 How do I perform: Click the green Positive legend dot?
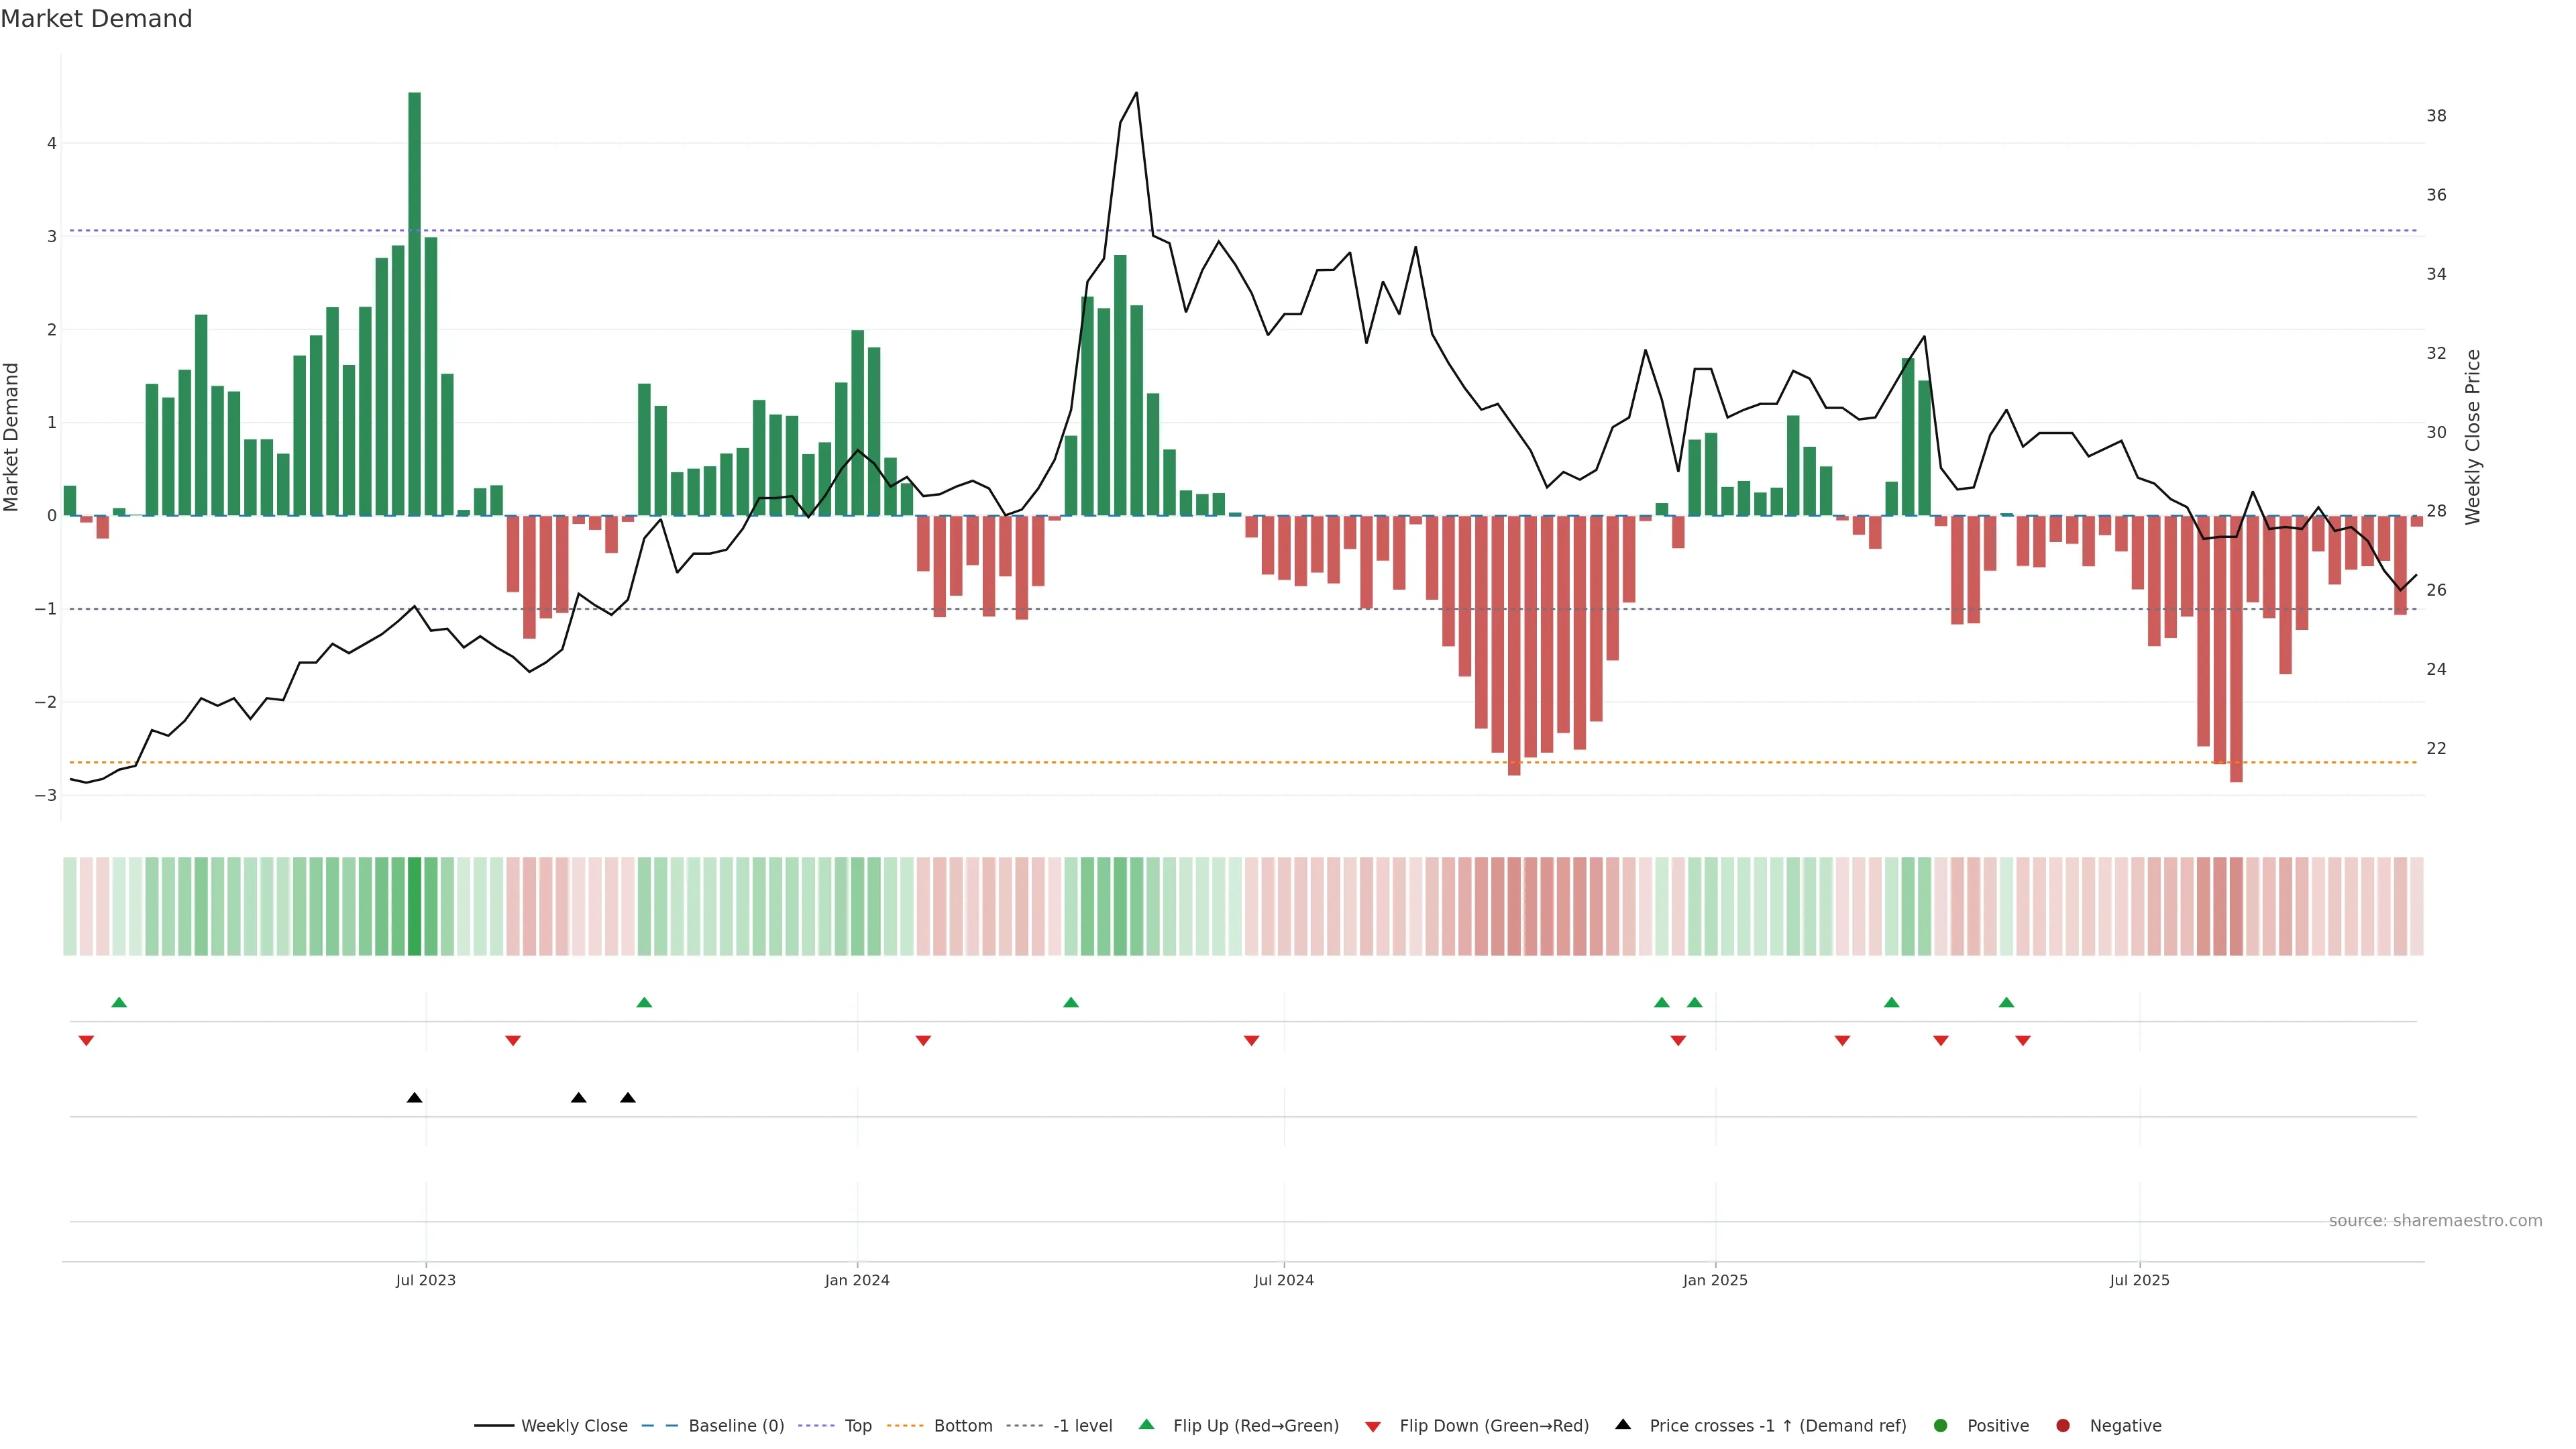[x=1940, y=1425]
